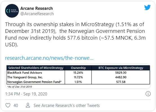Open the MicroStrategy shareholders table image
The height and width of the screenshot is (112, 156).
pyautogui.click(x=78, y=76)
